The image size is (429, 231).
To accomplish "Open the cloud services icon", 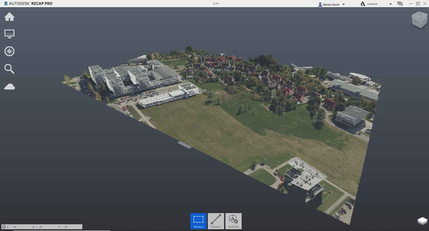I will 9,87.
